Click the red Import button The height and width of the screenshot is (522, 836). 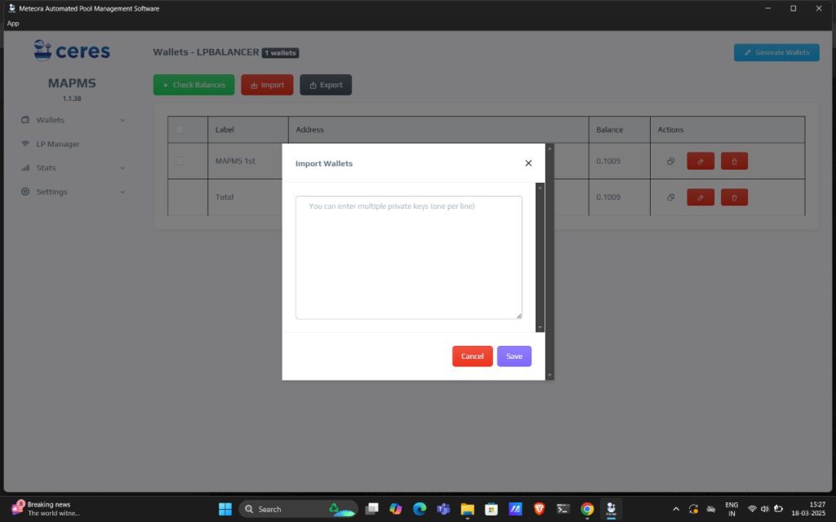pyautogui.click(x=267, y=85)
